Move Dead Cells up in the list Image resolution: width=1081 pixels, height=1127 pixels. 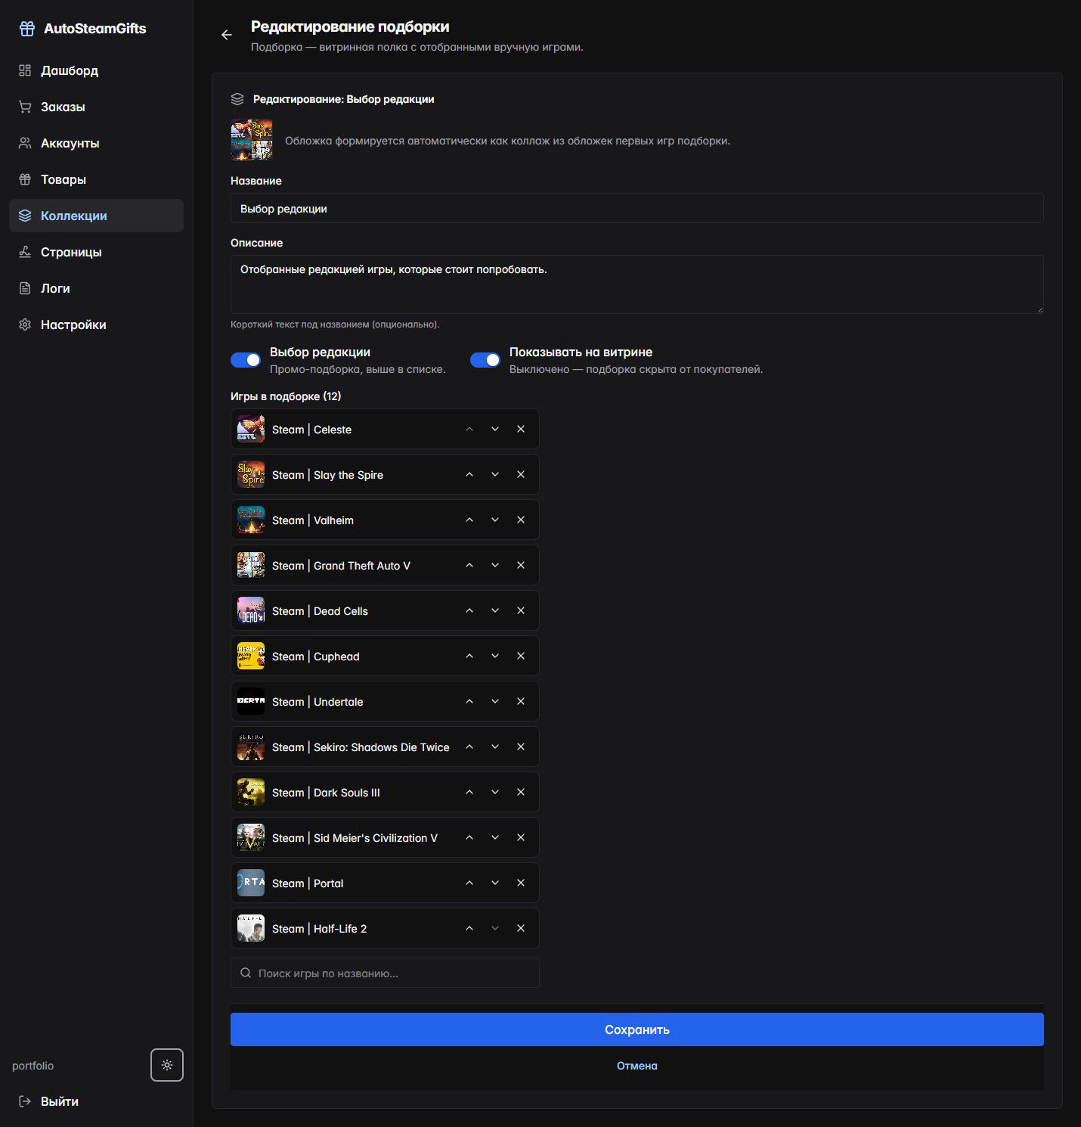469,610
